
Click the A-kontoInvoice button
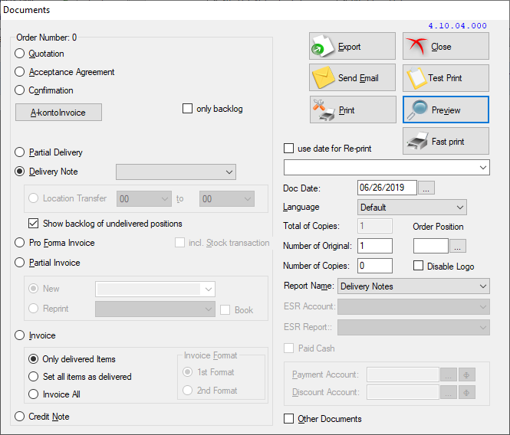tap(58, 113)
